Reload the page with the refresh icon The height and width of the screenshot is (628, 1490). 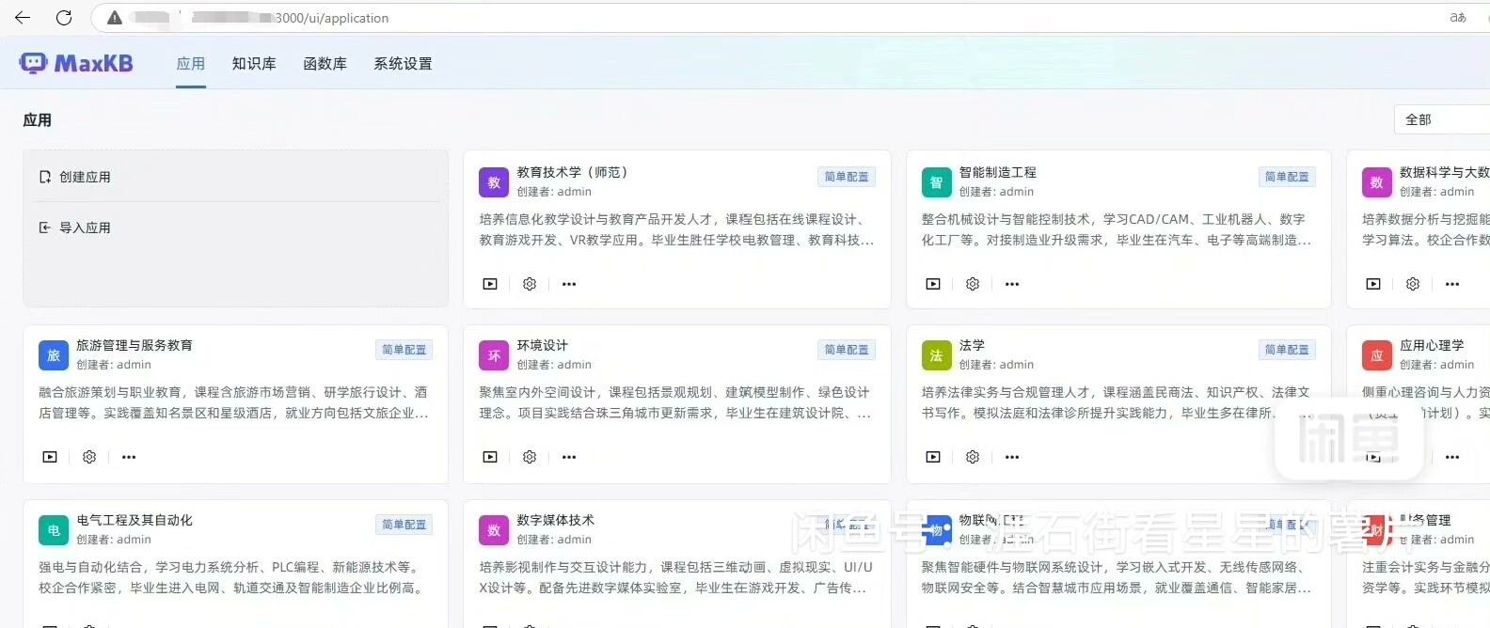[64, 17]
